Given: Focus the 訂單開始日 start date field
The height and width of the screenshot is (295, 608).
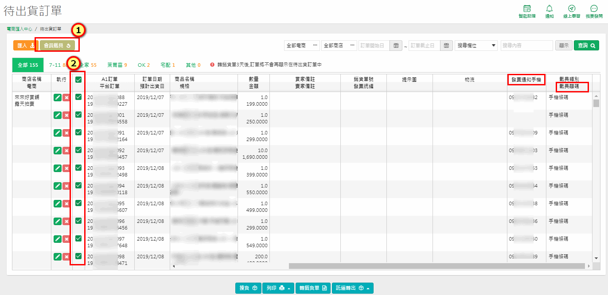Looking at the screenshot, I should pyautogui.click(x=374, y=46).
